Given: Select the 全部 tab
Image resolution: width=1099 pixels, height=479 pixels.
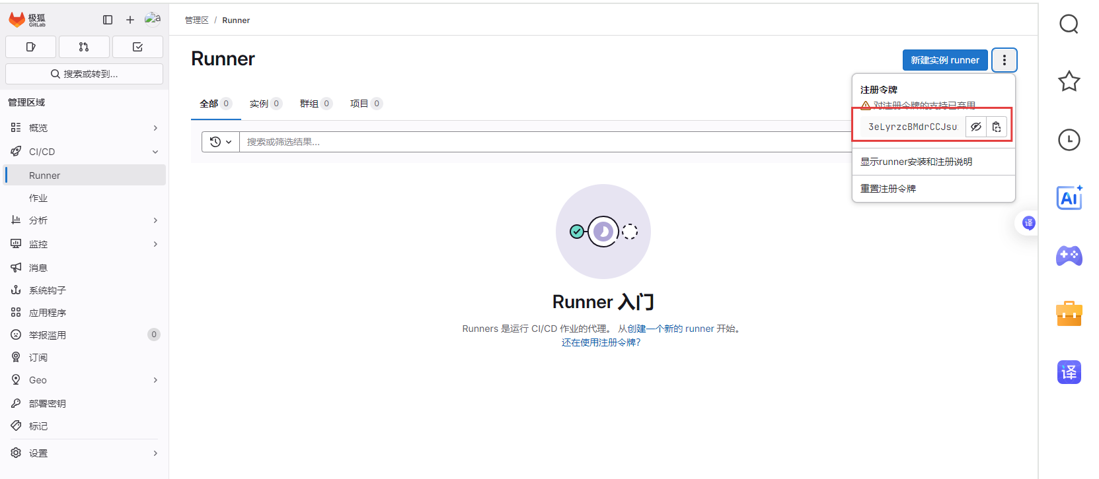Looking at the screenshot, I should pyautogui.click(x=215, y=104).
